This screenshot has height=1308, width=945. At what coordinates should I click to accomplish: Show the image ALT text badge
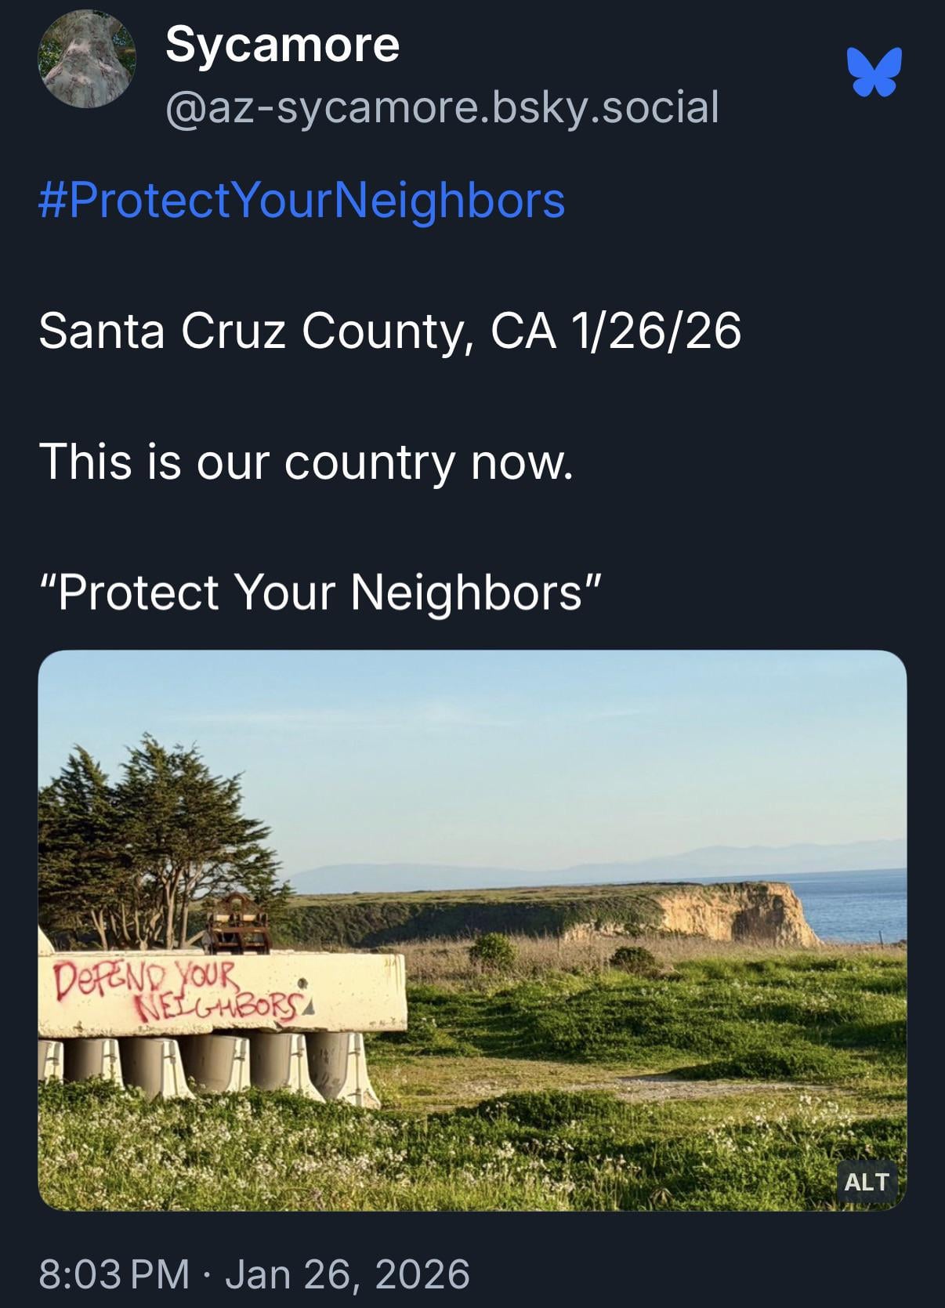(866, 1181)
